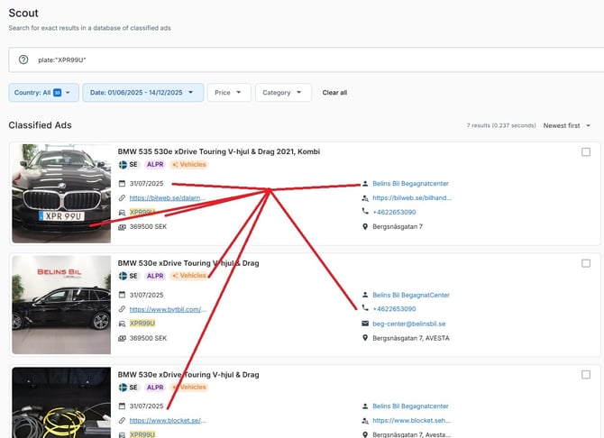Open the Date range filter dropdown
604x438 pixels.
[143, 93]
